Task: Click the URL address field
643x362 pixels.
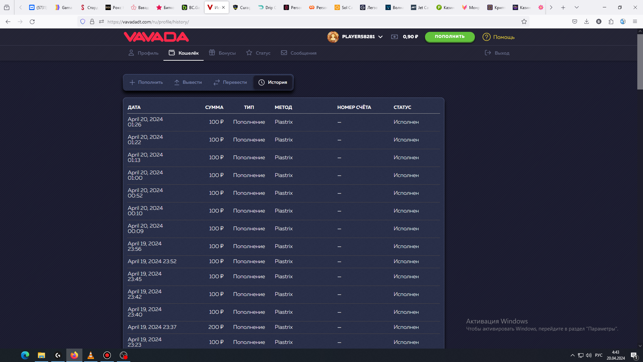Action: coord(301,22)
